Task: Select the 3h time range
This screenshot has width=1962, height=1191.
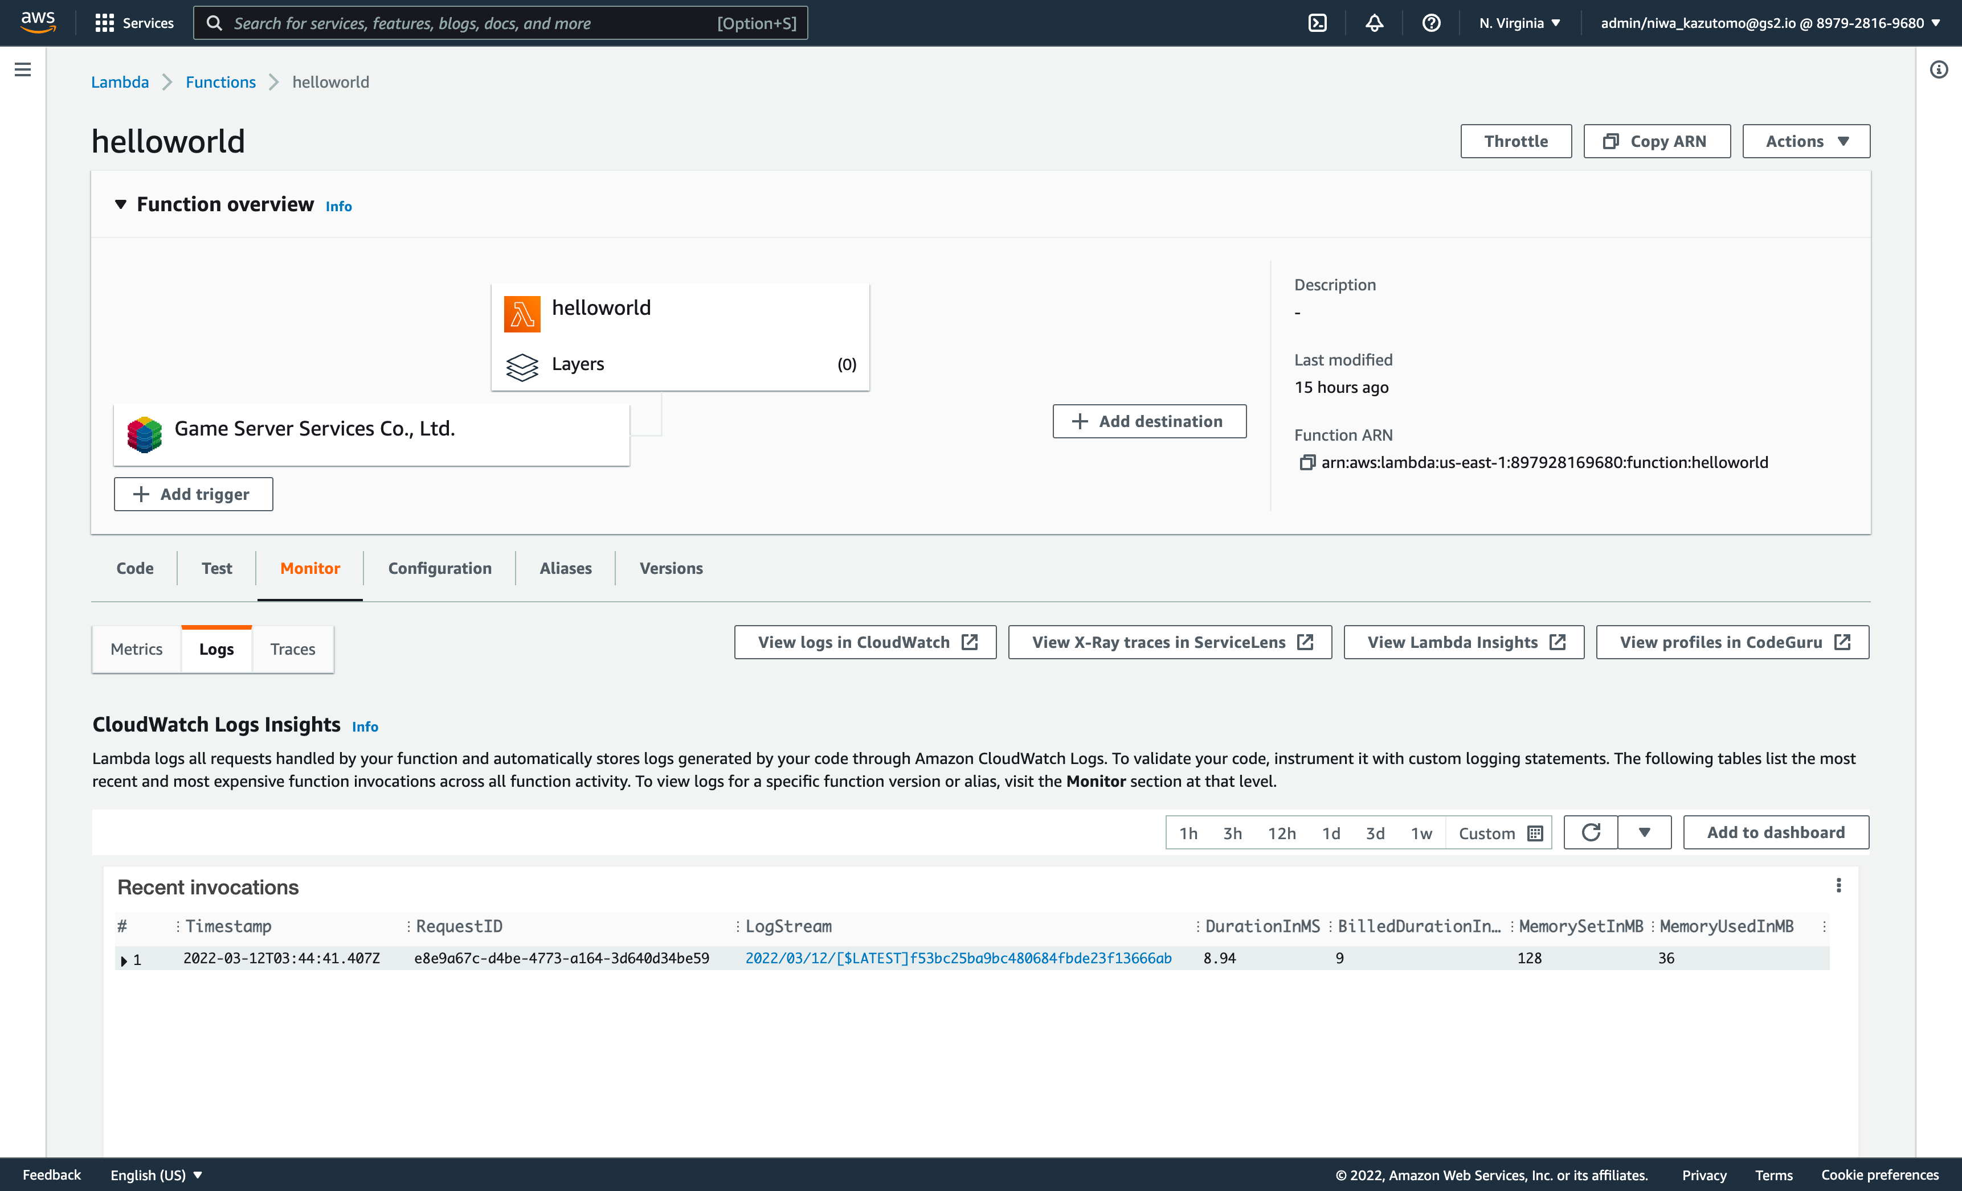Action: pyautogui.click(x=1233, y=833)
